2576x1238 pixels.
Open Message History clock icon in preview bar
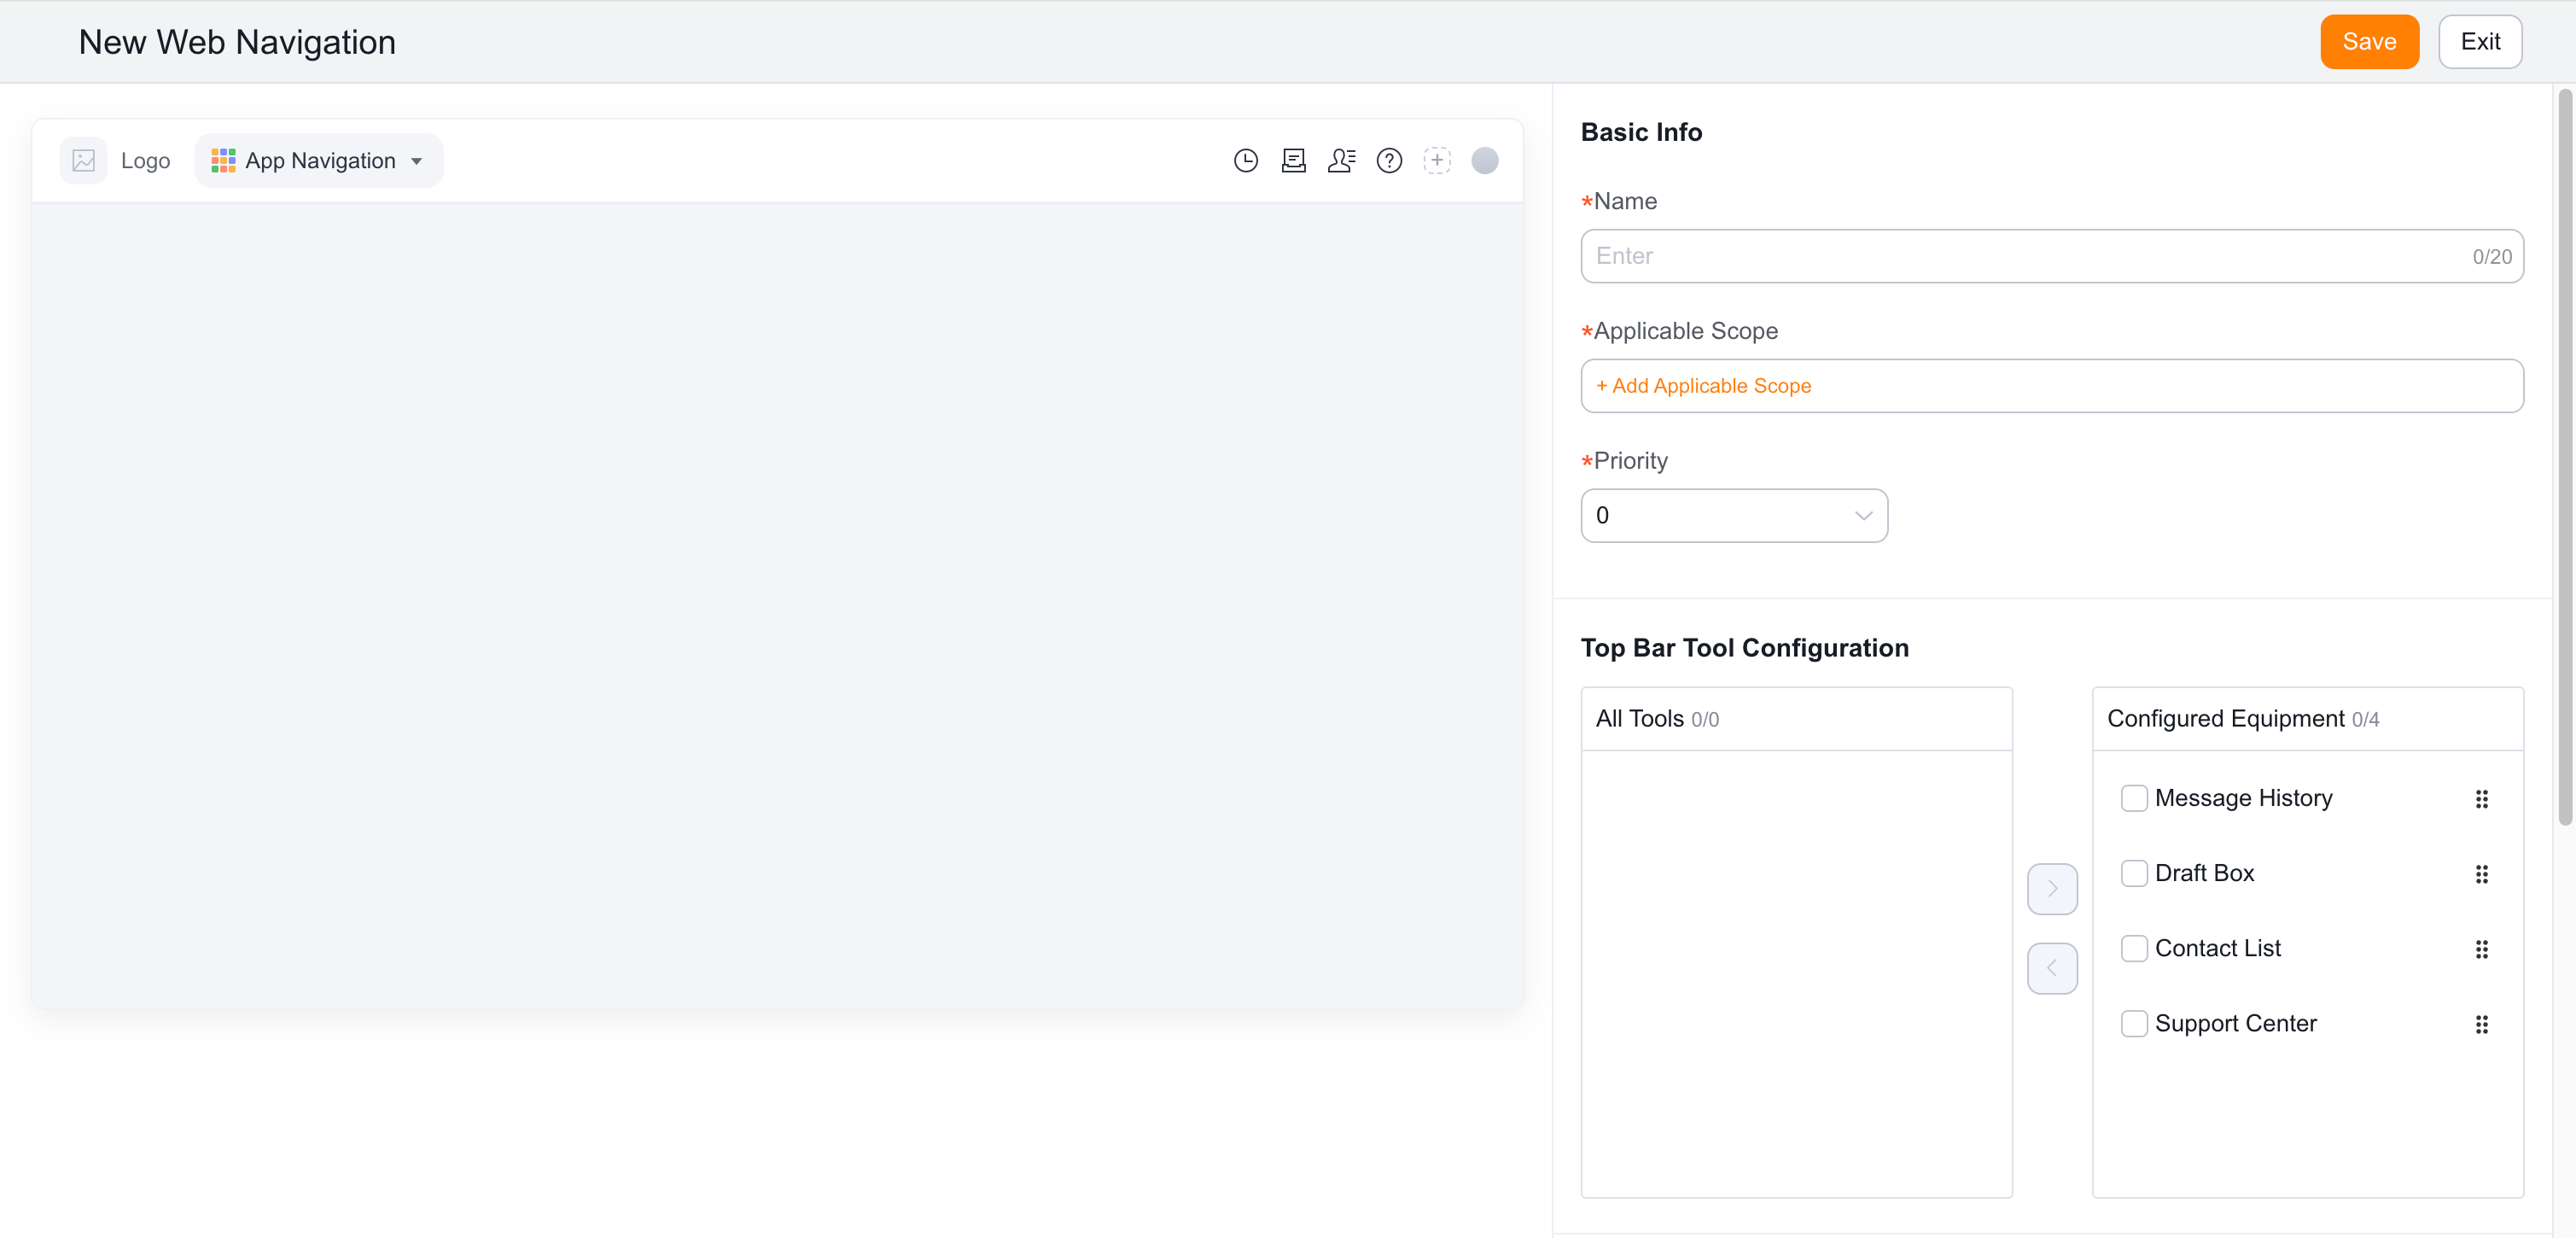tap(1245, 160)
